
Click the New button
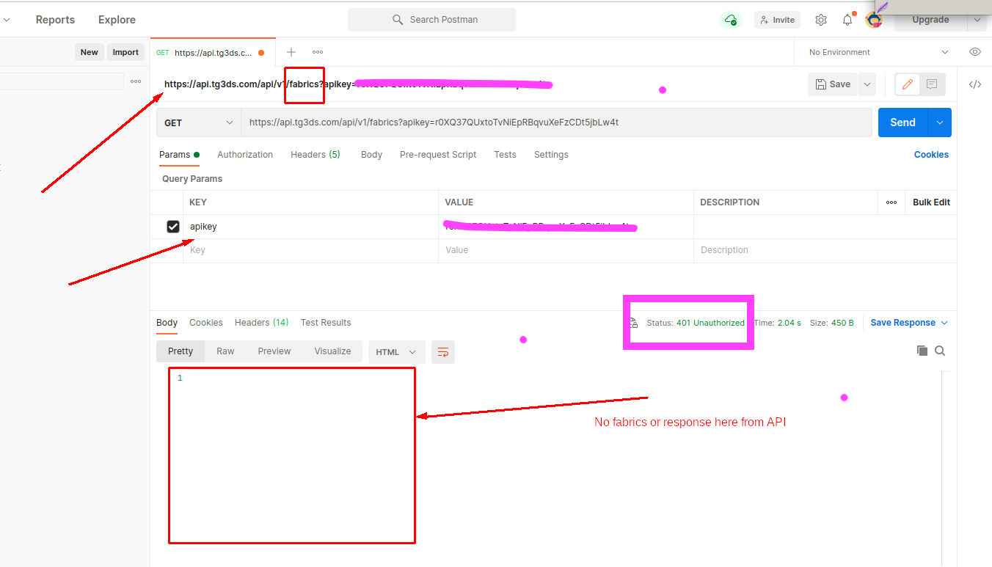pos(89,52)
